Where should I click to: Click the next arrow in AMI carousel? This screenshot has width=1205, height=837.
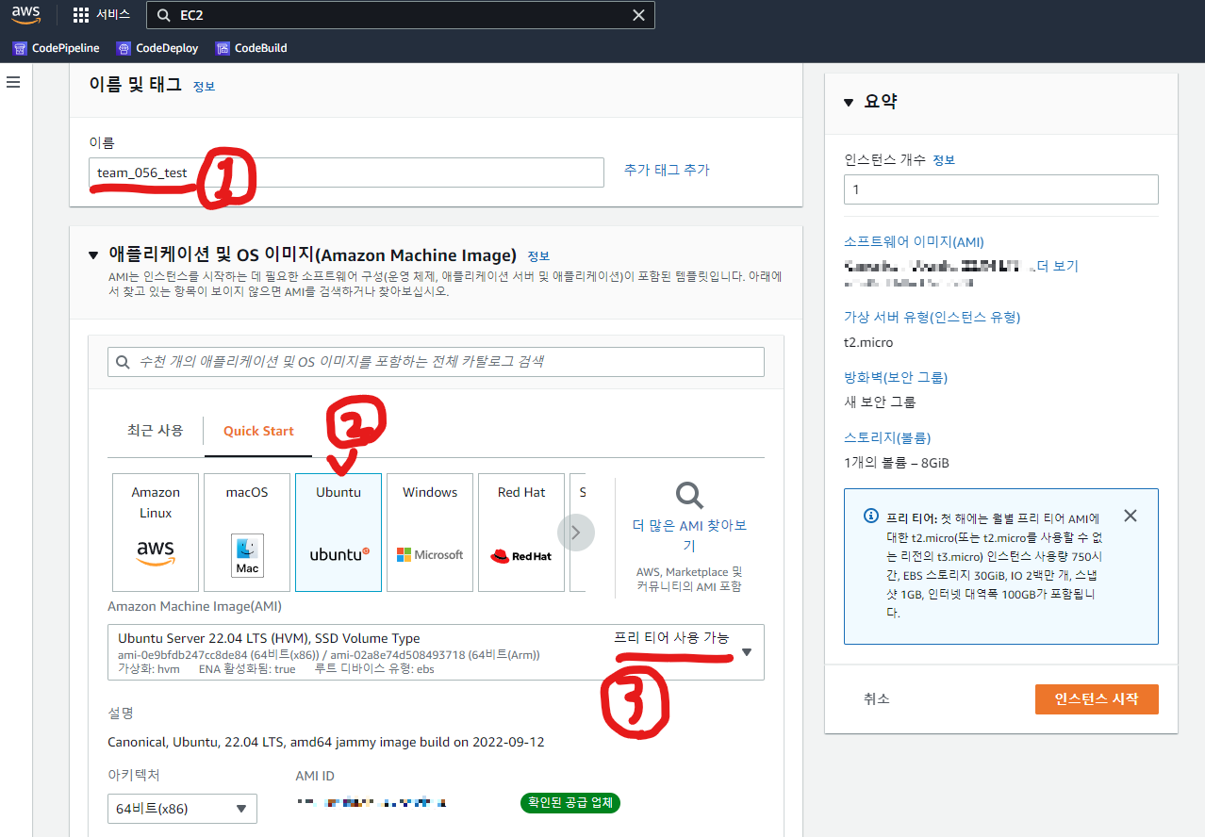[x=576, y=533]
